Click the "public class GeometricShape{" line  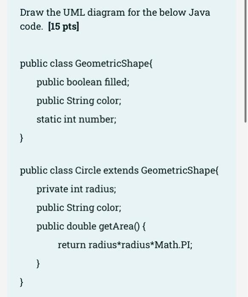coord(86,64)
